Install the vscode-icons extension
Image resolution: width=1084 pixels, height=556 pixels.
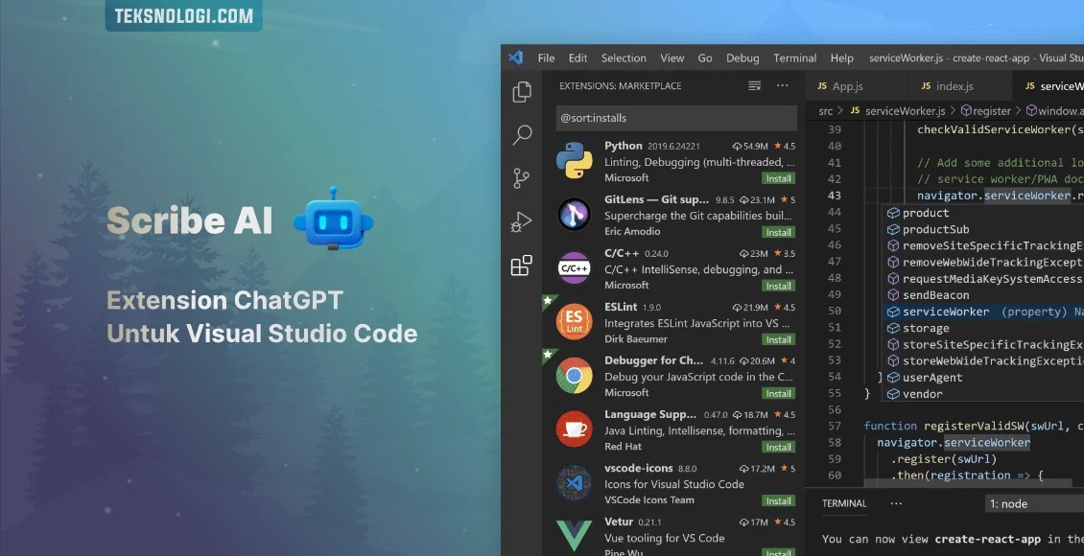778,500
